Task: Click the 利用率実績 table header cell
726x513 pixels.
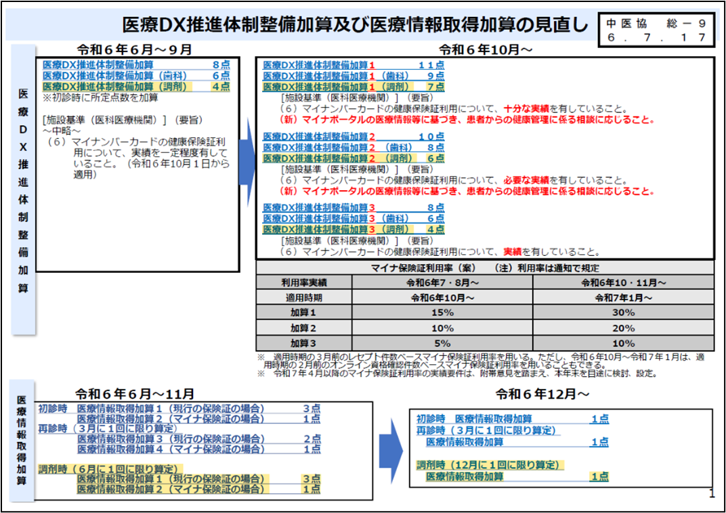Action: tap(303, 282)
